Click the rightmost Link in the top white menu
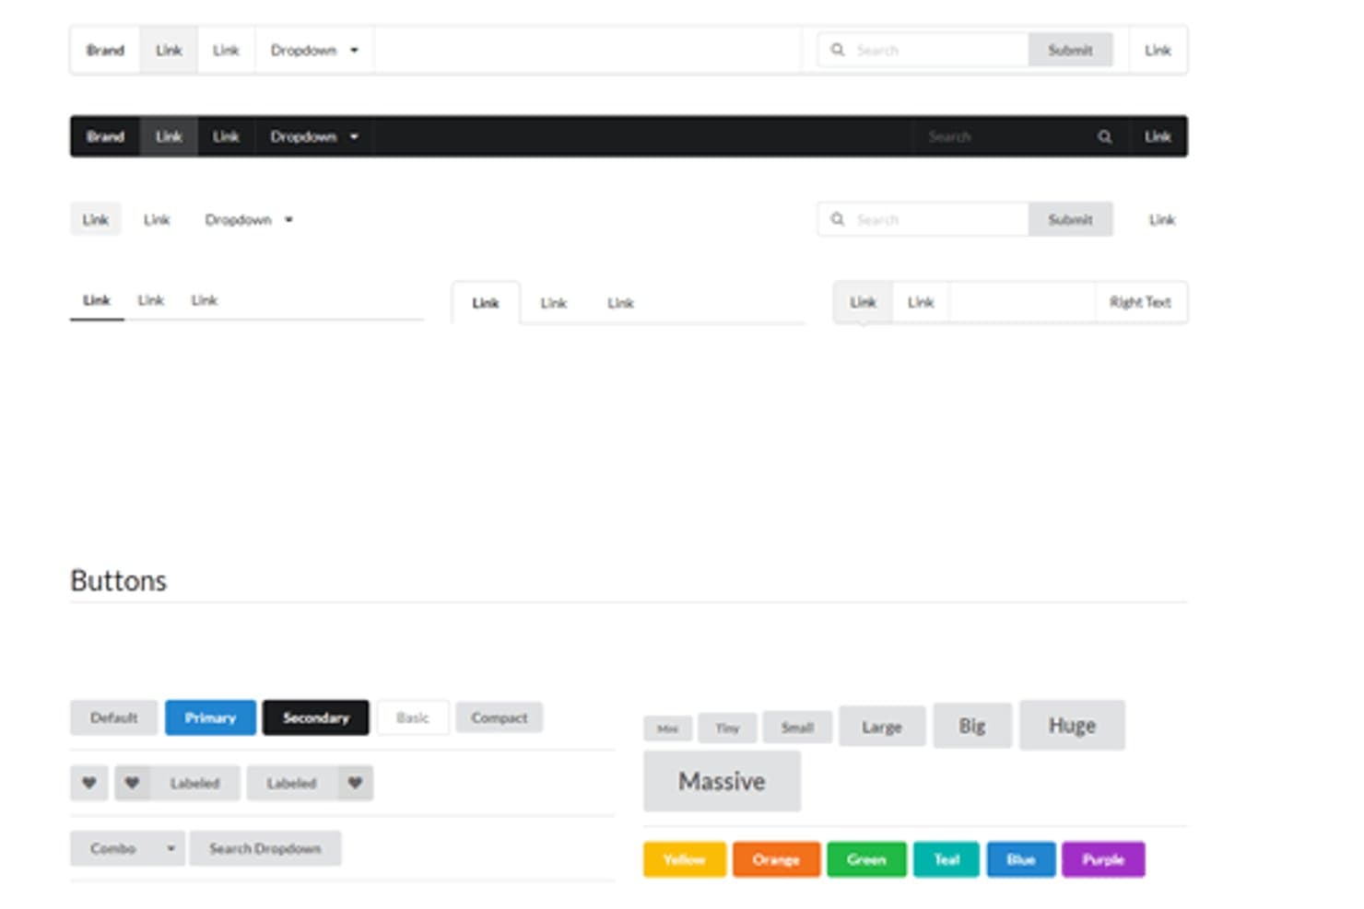This screenshot has width=1364, height=909. pyautogui.click(x=1158, y=50)
